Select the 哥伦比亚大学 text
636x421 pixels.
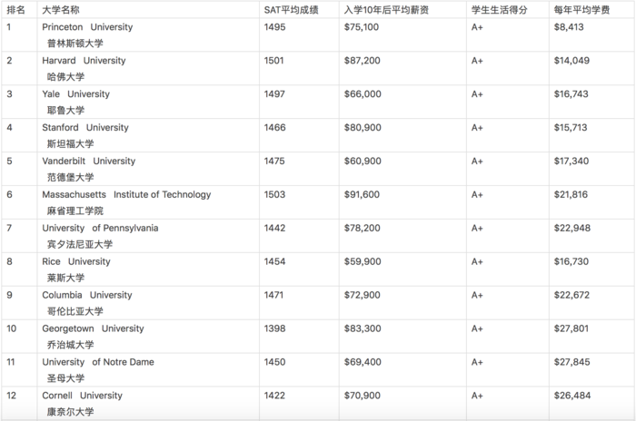point(75,311)
